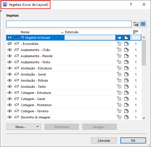Click the Apagar... button
The width and height of the screenshot is (151, 147).
click(x=100, y=127)
